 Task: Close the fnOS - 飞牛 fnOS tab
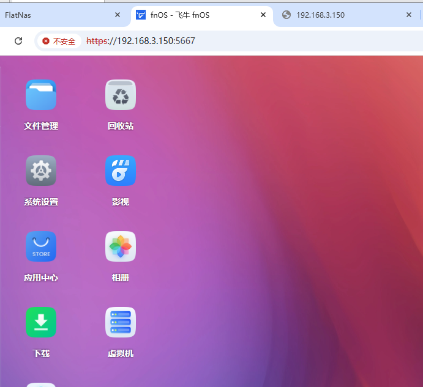[x=263, y=15]
